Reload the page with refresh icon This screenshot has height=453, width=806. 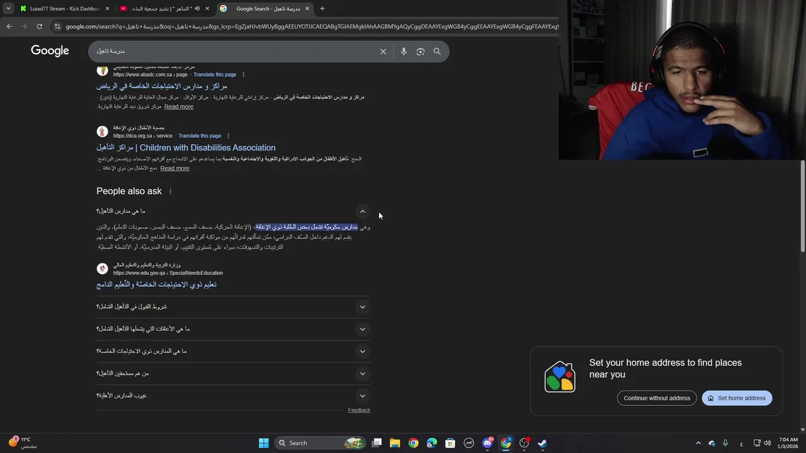(x=39, y=26)
